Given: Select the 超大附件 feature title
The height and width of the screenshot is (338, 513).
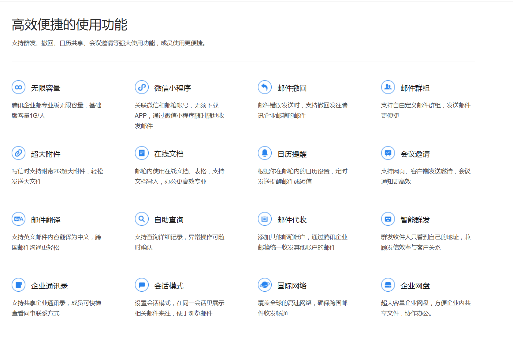Looking at the screenshot, I should (x=46, y=154).
